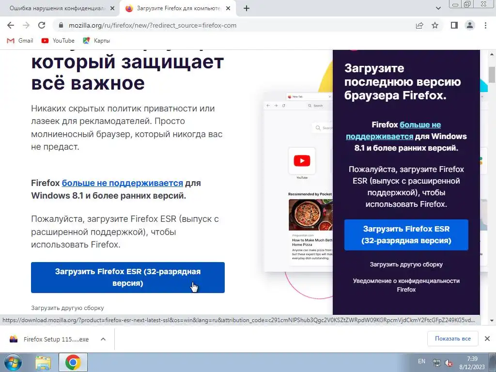Click the page scrollbar up arrow
Screen dimensions: 496x372
492,54
